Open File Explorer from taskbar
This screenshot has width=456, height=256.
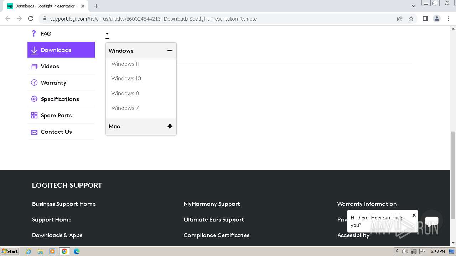click(x=40, y=251)
